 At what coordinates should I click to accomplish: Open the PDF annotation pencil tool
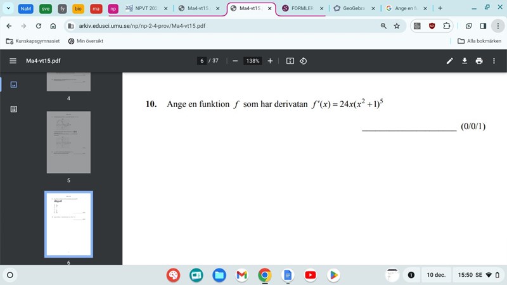tap(450, 61)
